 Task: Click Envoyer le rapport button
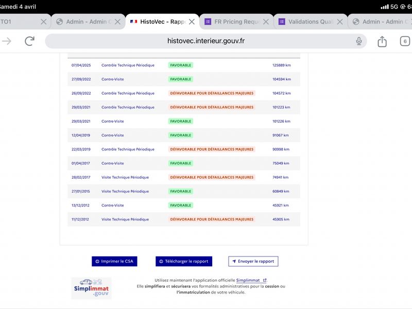click(253, 261)
